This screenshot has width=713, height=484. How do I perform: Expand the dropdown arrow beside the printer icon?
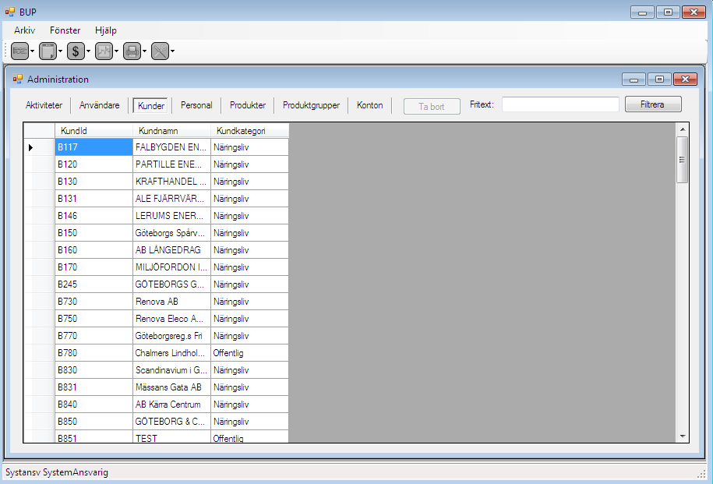145,51
